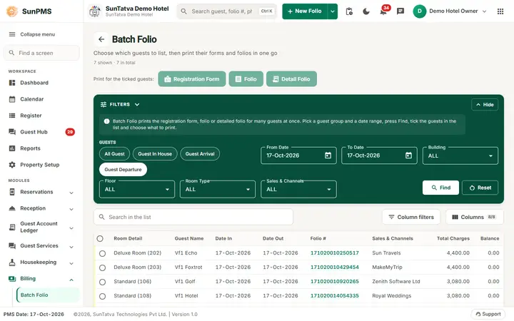Click the Calendar sidebar icon
The width and height of the screenshot is (514, 321).
[12, 99]
